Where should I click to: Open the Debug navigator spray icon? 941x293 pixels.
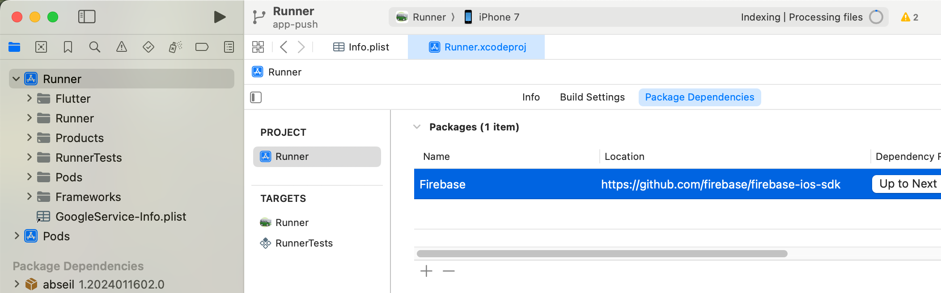pos(175,47)
